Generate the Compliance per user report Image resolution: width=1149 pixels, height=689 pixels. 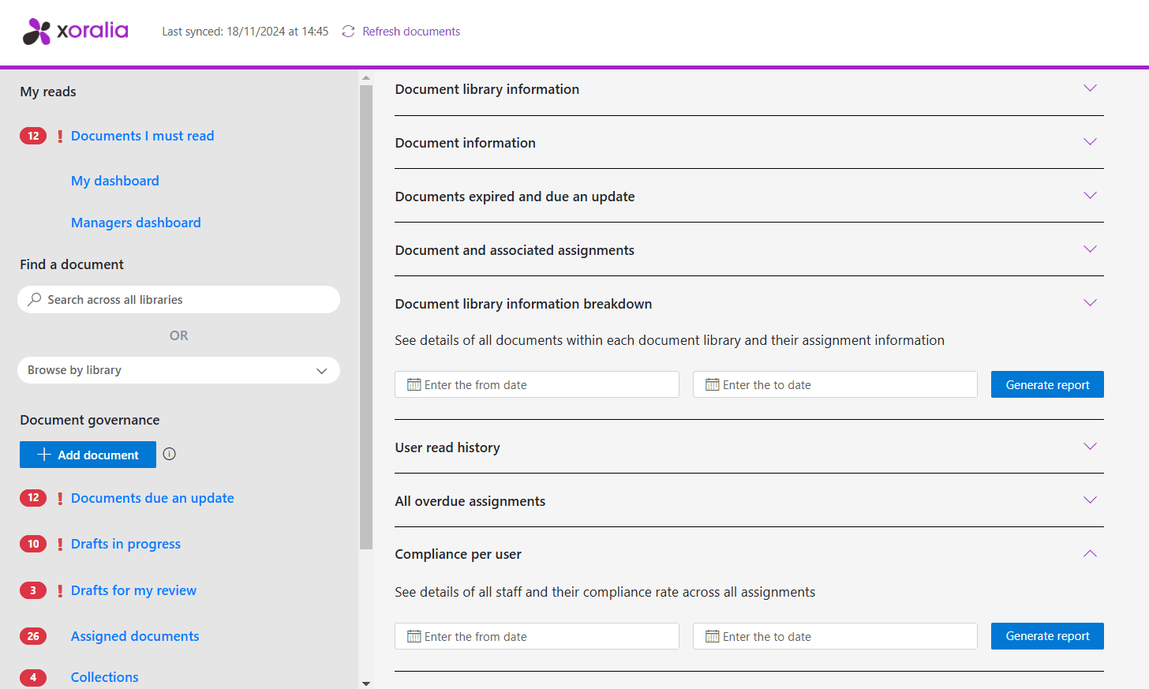1047,636
